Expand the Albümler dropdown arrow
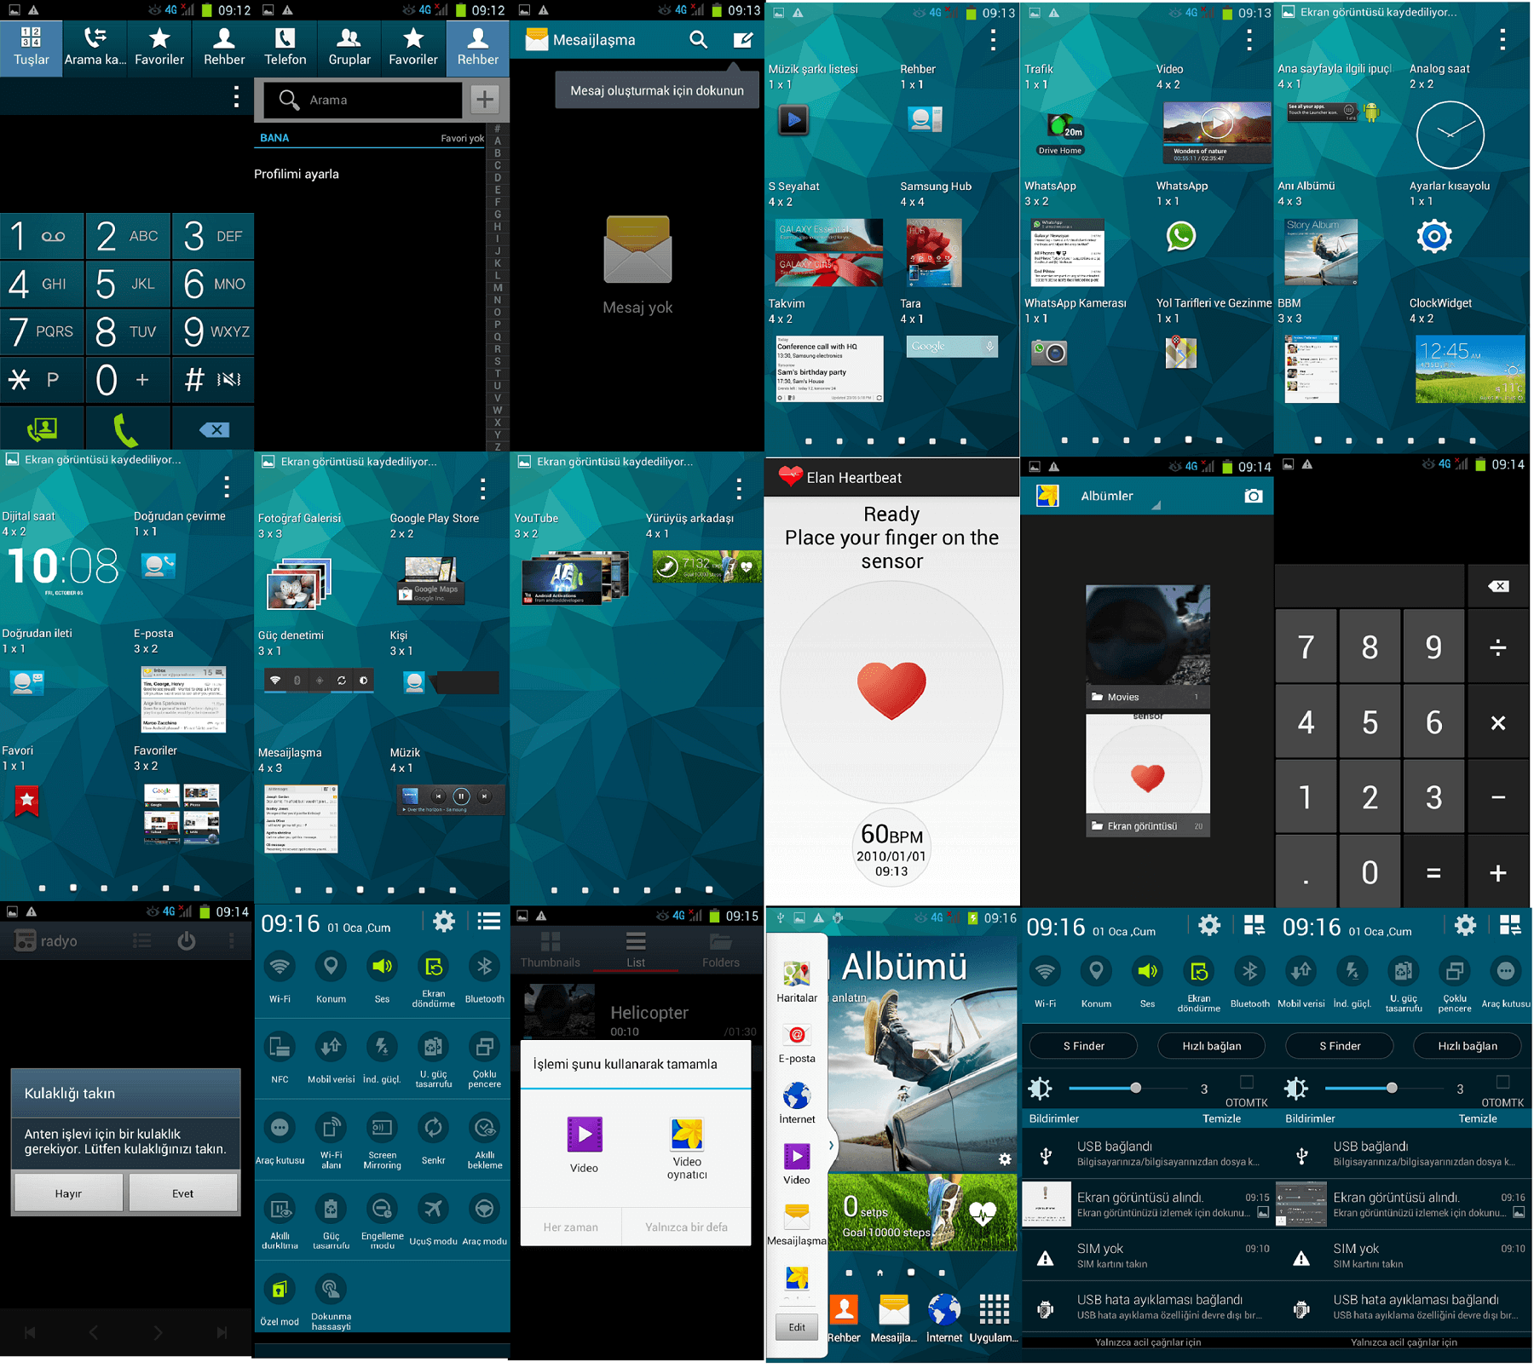This screenshot has height=1368, width=1534. [x=1156, y=506]
